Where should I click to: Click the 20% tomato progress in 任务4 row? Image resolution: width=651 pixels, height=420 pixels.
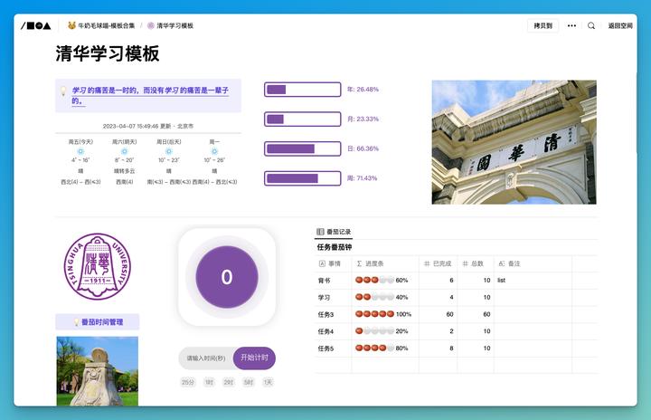[x=382, y=331]
